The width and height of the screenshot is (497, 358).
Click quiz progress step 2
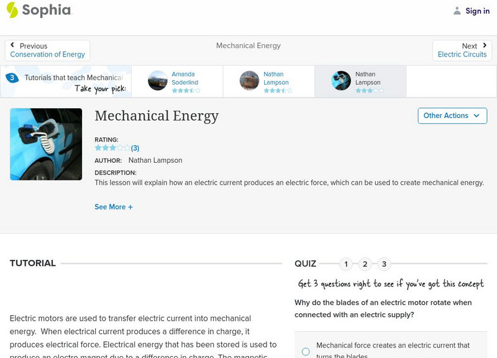tap(365, 264)
